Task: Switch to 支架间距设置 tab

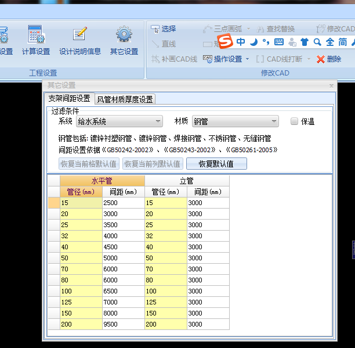Action: [x=69, y=99]
